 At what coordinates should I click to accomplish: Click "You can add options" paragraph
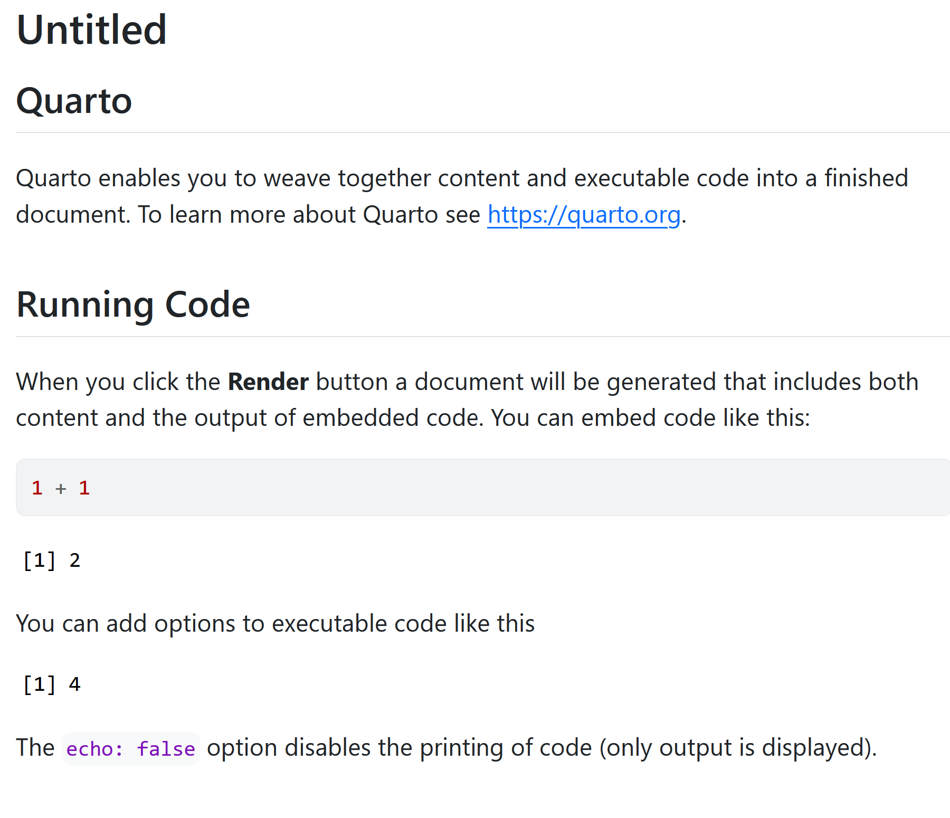[x=275, y=623]
